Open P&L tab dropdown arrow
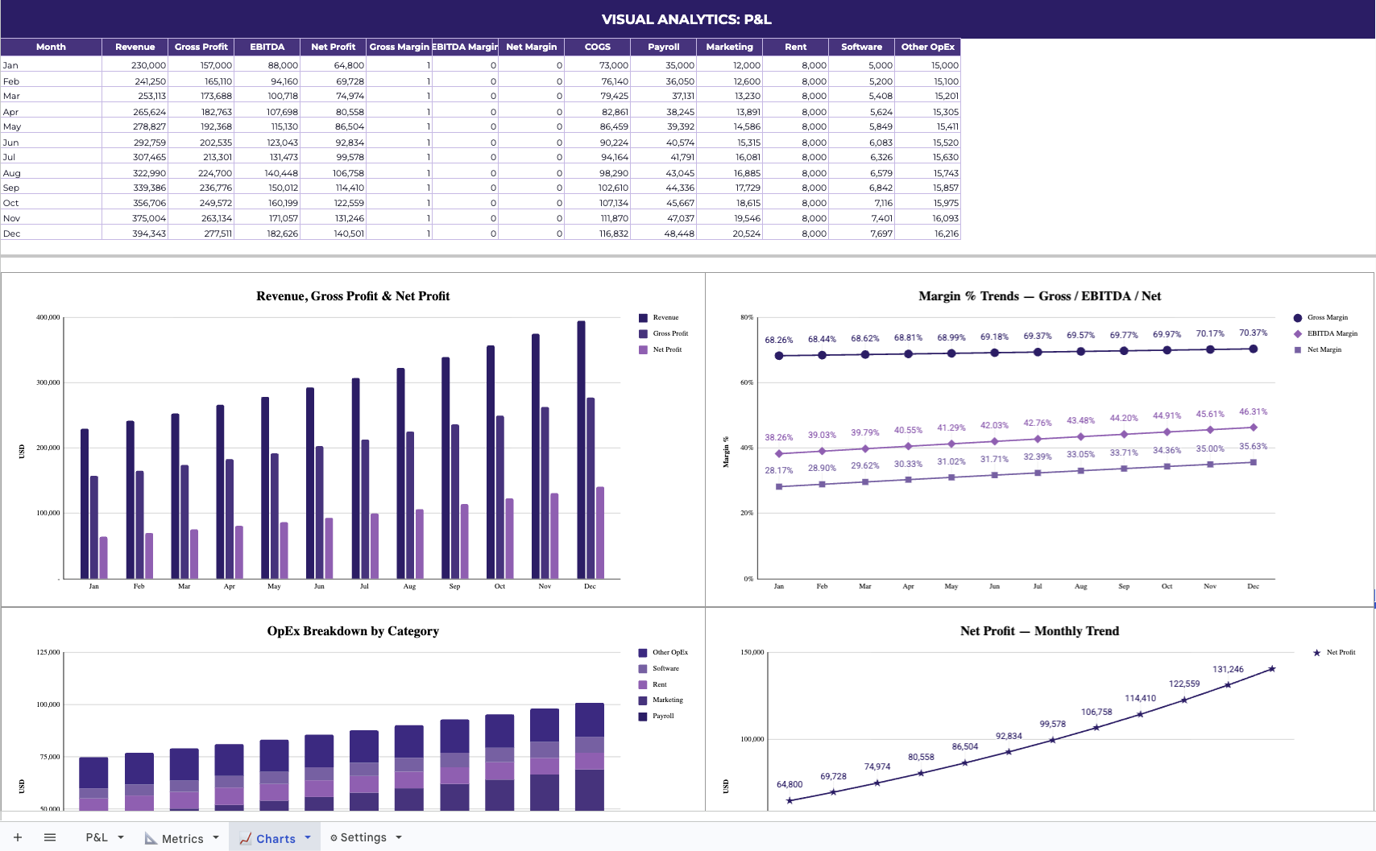Viewport: 1376px width, 851px height. pyautogui.click(x=121, y=837)
